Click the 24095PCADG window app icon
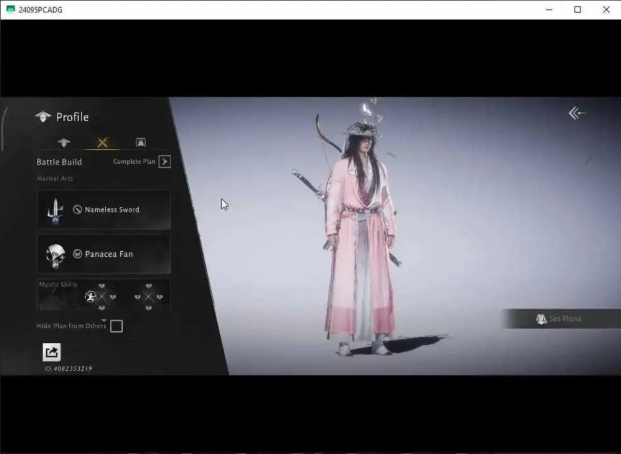 [11, 9]
